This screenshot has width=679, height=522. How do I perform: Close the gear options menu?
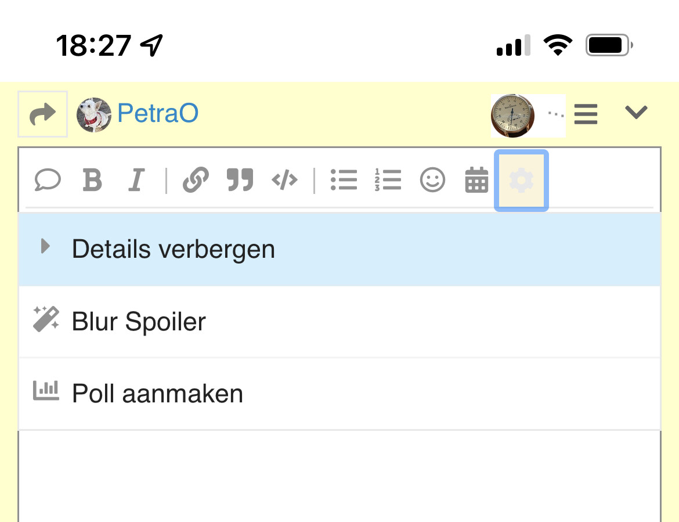[521, 181]
